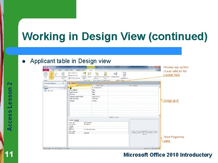Switch to the Create ribbon tab
This screenshot has width=218, height=163.
pos(60,70)
